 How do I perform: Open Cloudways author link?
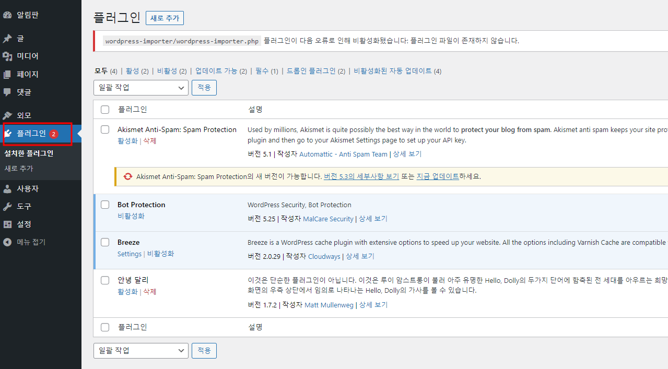[324, 257]
